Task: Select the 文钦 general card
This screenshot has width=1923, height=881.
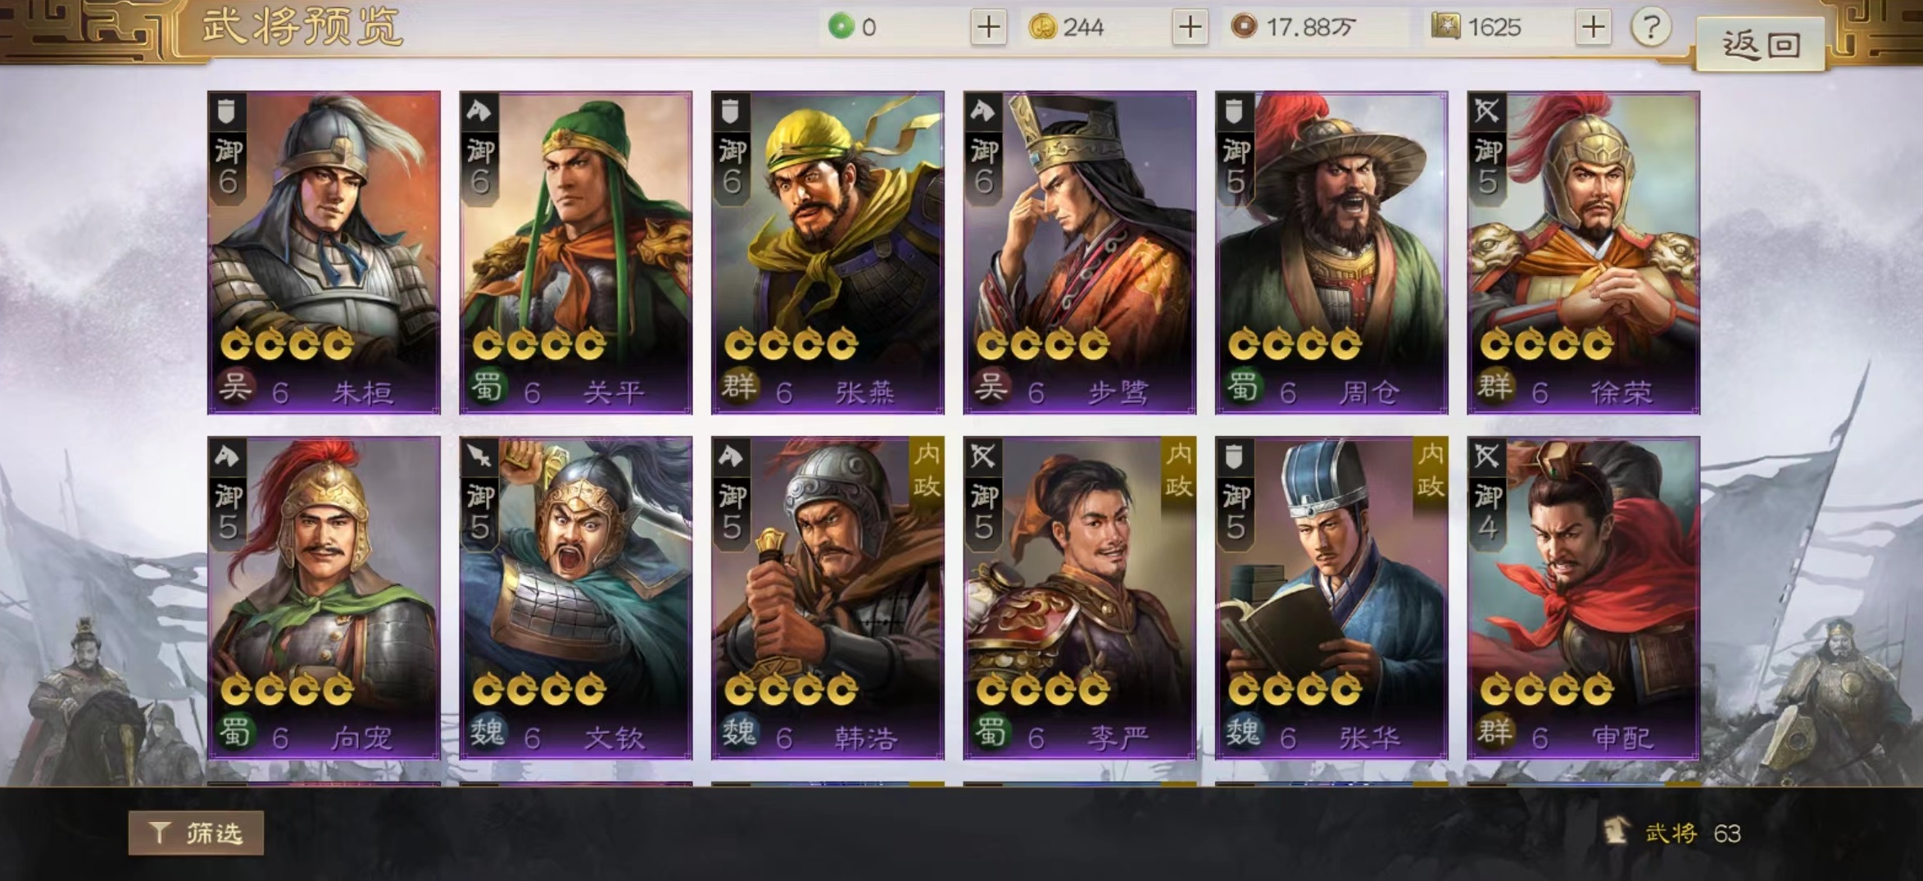Action: [x=575, y=597]
